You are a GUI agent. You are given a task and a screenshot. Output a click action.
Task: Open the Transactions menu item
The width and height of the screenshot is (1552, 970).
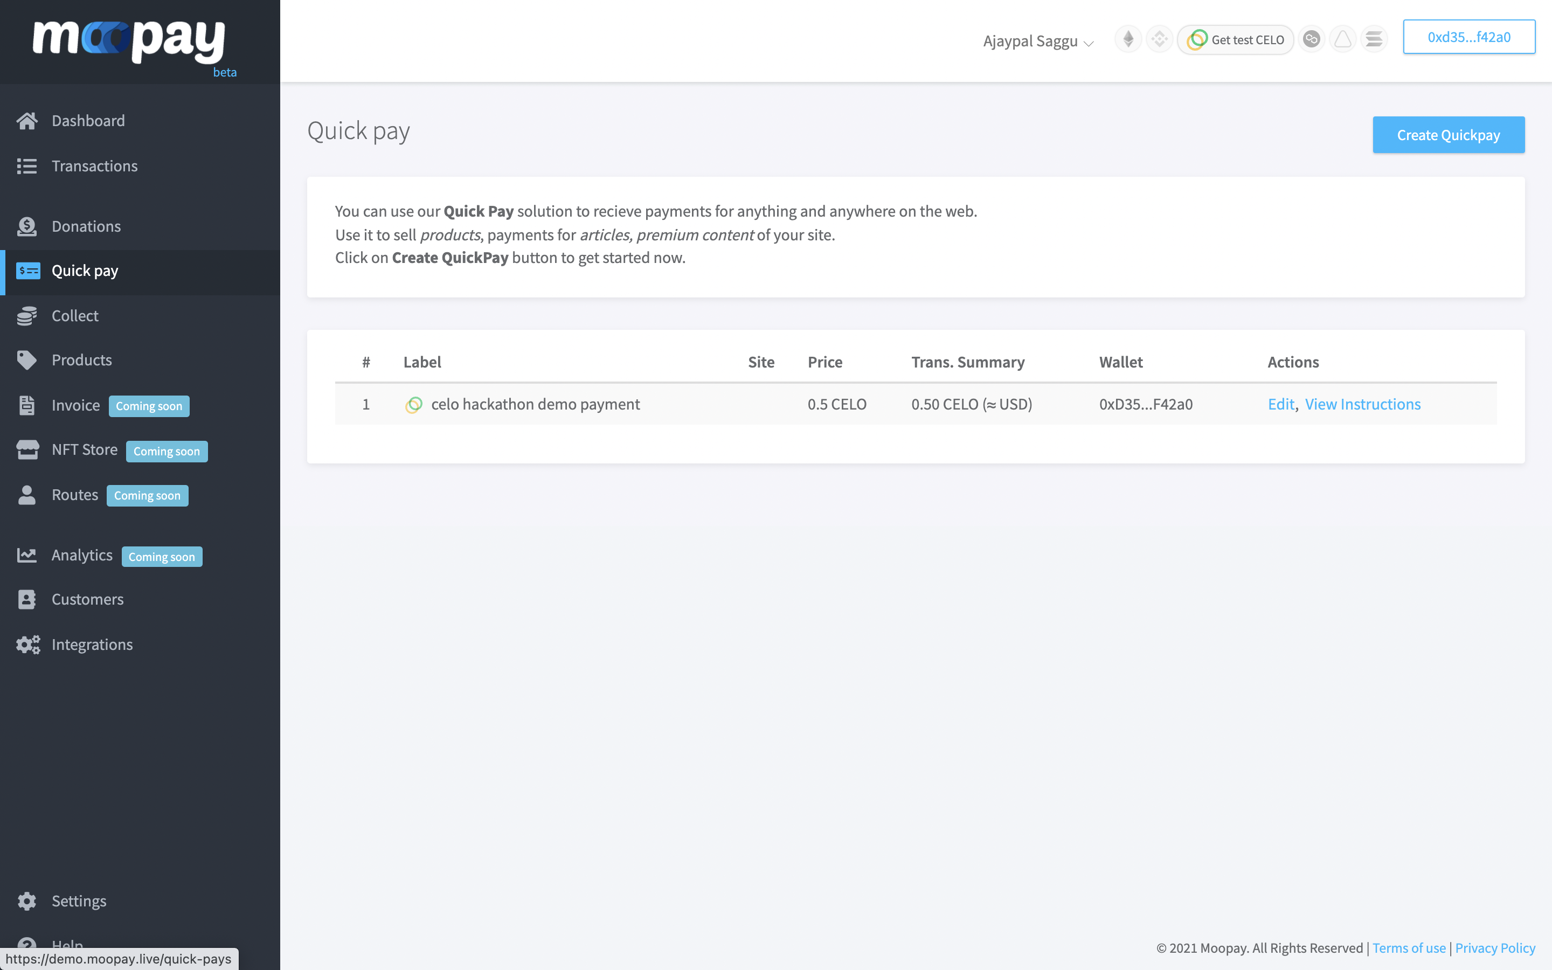[94, 166]
